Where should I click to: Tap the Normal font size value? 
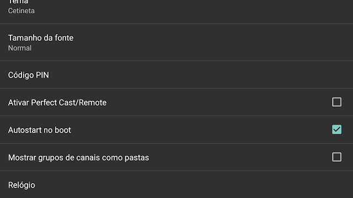pyautogui.click(x=20, y=48)
